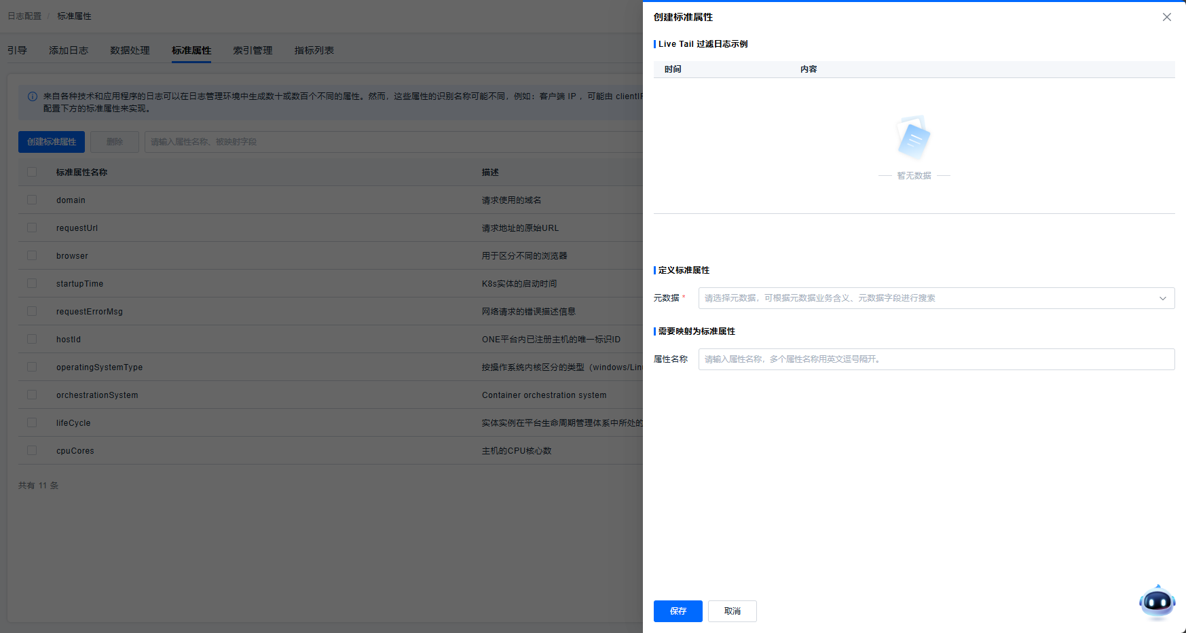Switch to the 索引管理 tab
Screen dimensions: 1186x633
point(253,50)
